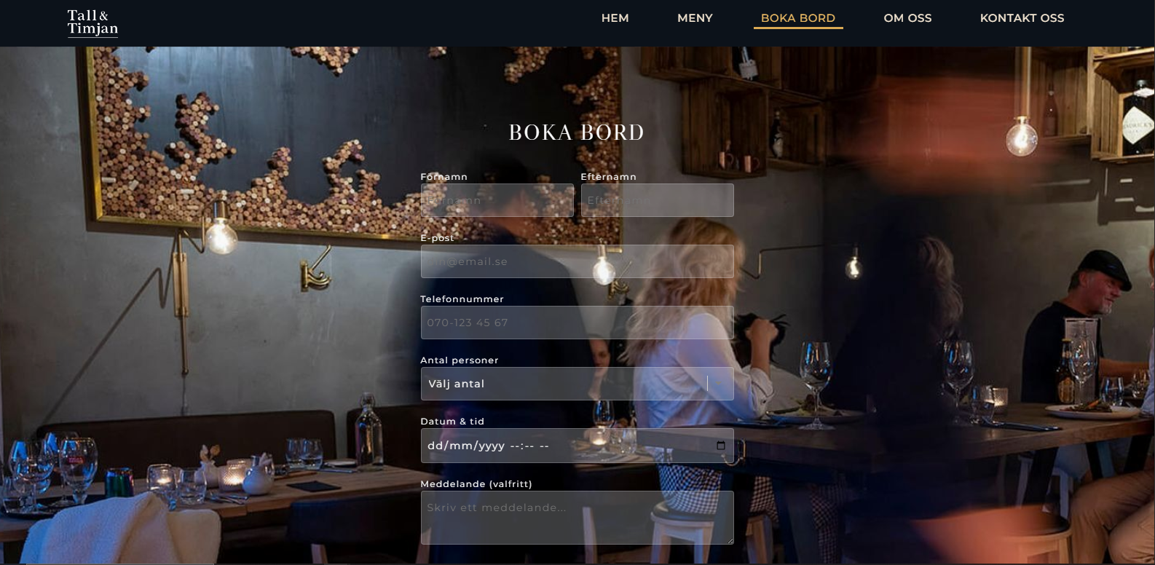This screenshot has width=1155, height=565.
Task: Visit the OM OSS page
Action: pos(907,18)
